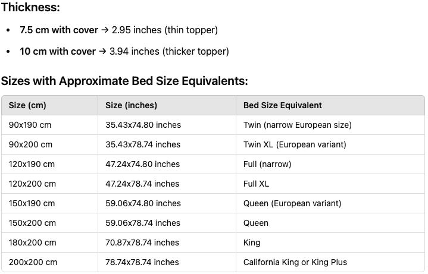
Task: Click the Size (inches) column header
Action: click(131, 105)
